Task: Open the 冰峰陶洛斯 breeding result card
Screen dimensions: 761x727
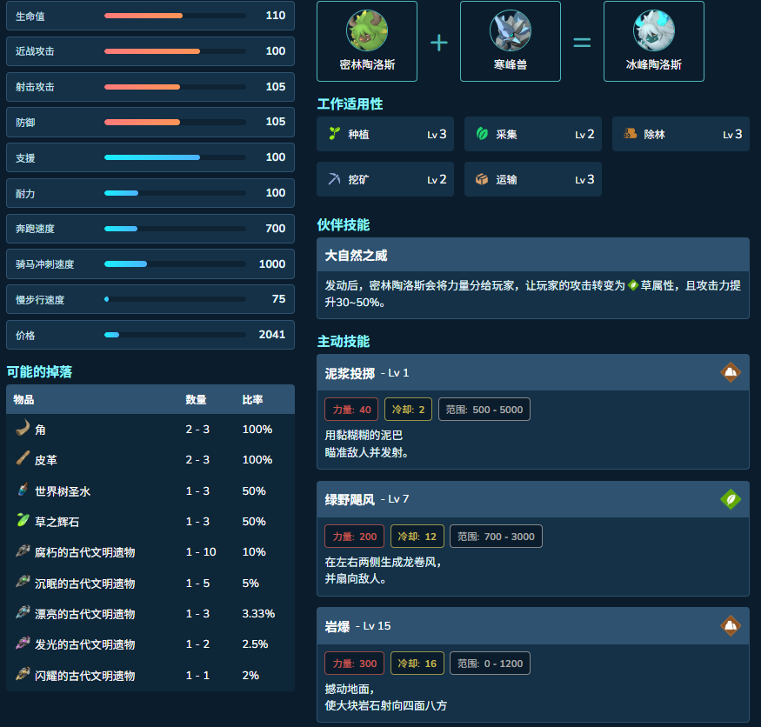Action: click(654, 41)
